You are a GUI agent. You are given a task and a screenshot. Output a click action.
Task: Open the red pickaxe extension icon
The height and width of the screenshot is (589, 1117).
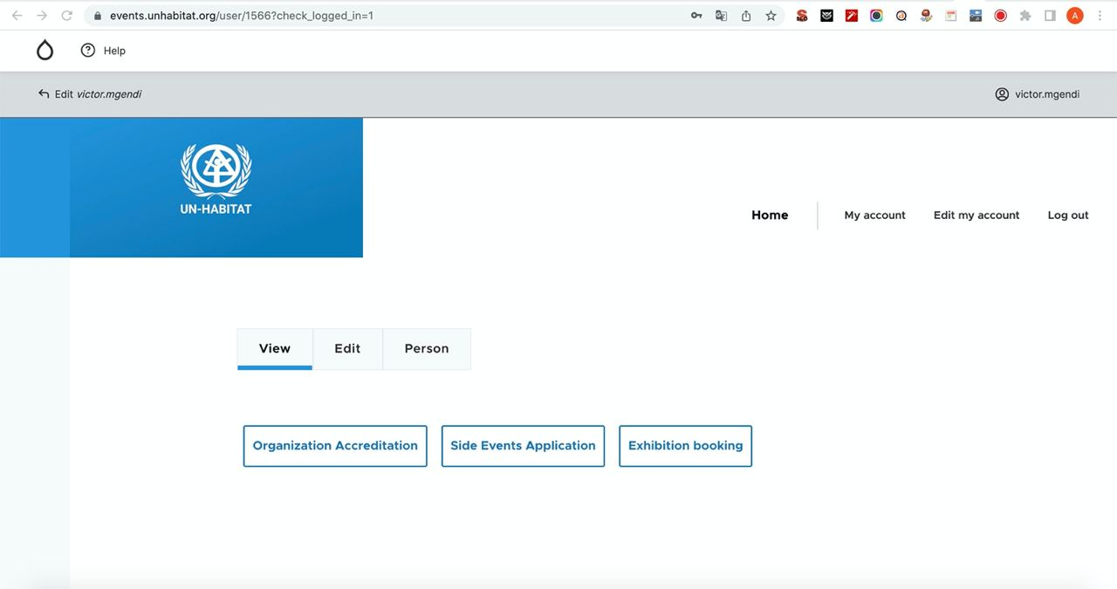point(852,16)
